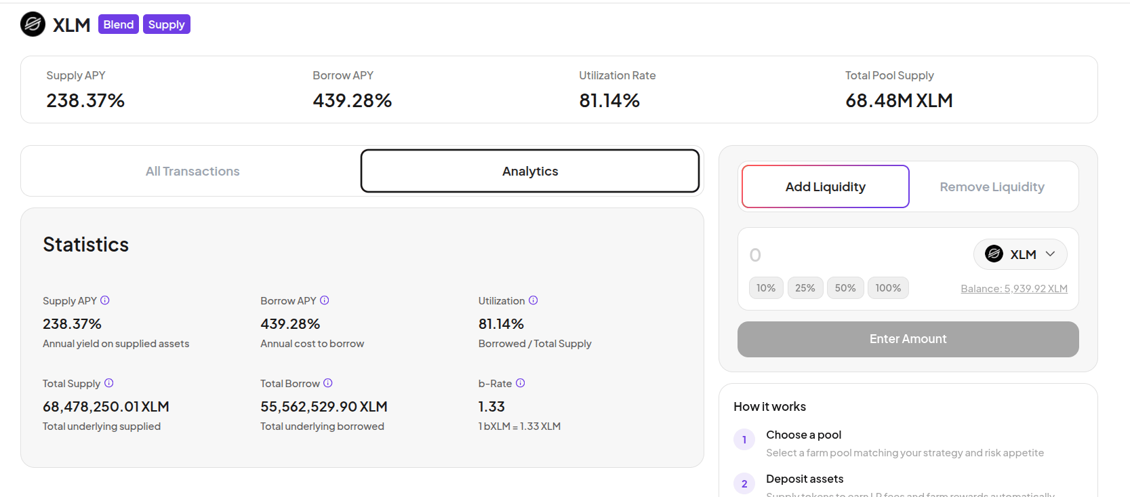
Task: Click the 238.37% Supply APY header value
Action: 85,100
